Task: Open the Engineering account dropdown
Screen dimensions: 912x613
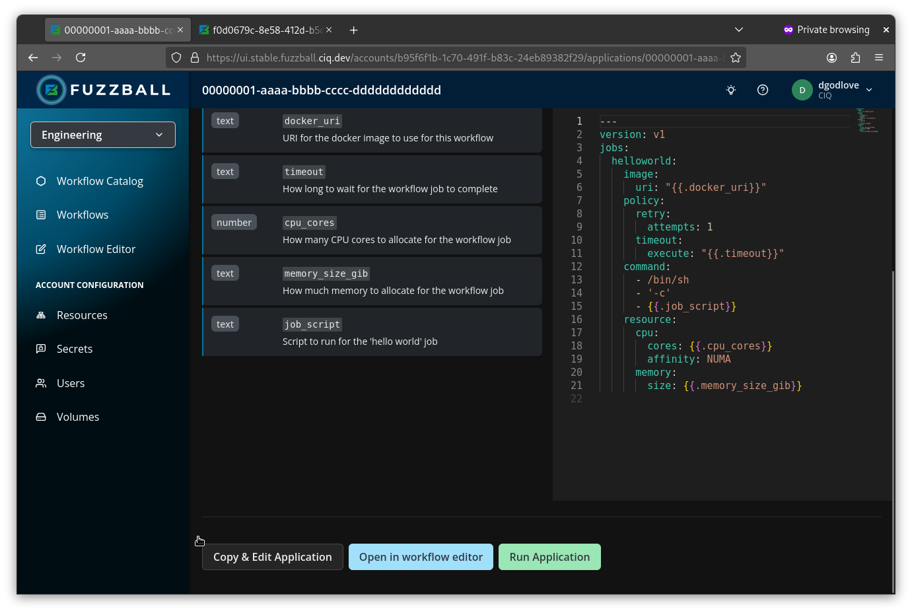Action: [x=102, y=135]
